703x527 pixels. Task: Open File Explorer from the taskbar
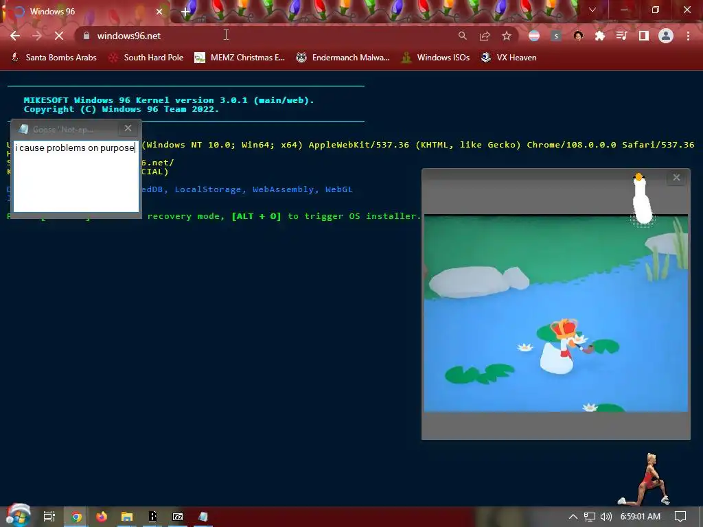(x=127, y=517)
